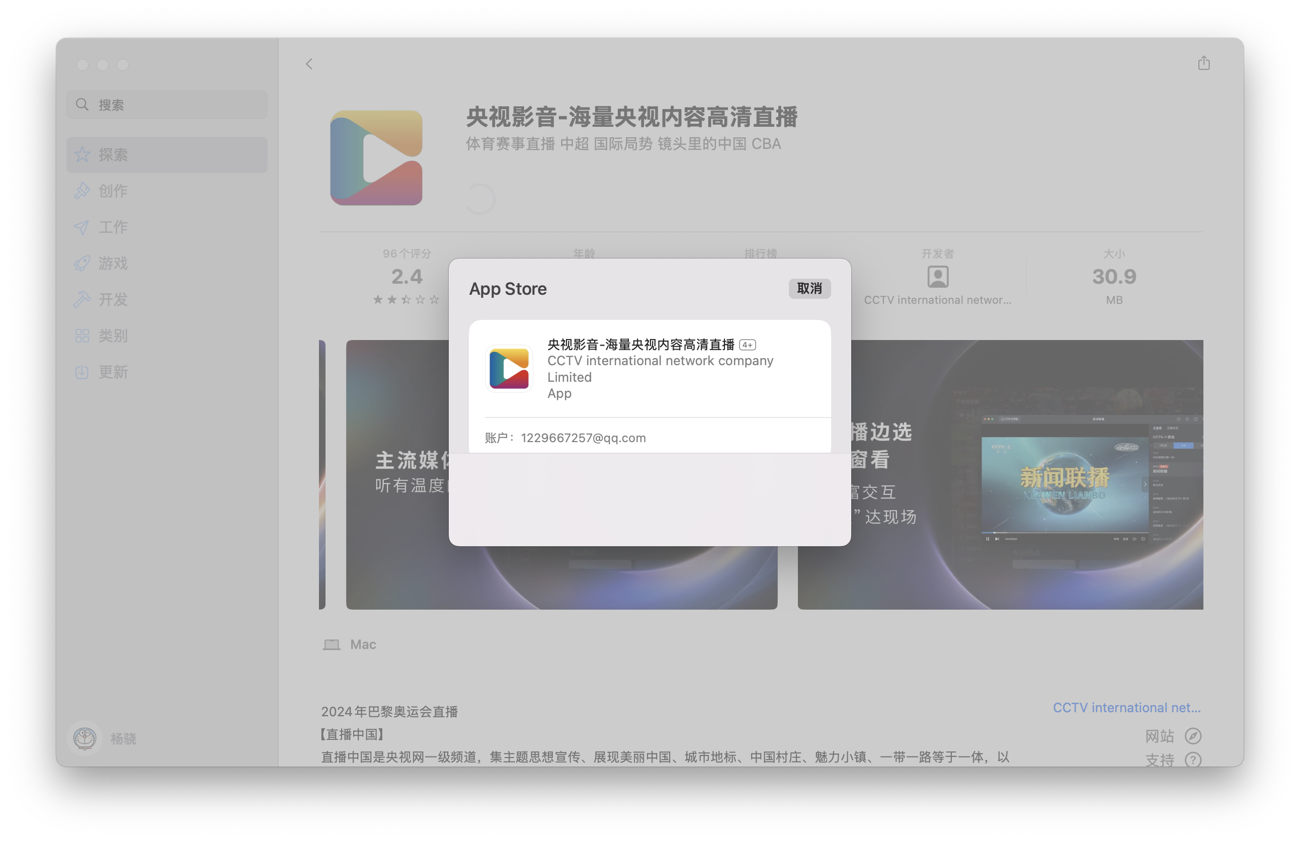This screenshot has height=841, width=1300.
Task: Click the magnifier icon in search field
Action: point(83,104)
